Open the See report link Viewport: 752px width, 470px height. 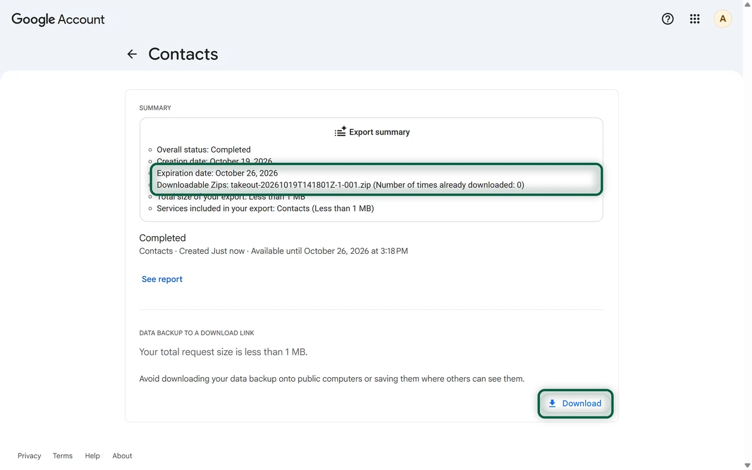click(x=162, y=279)
